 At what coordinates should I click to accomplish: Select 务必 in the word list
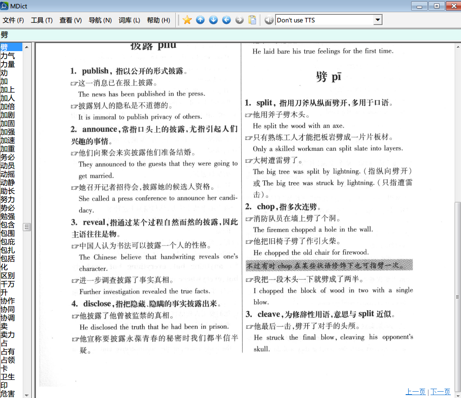pyautogui.click(x=8, y=157)
